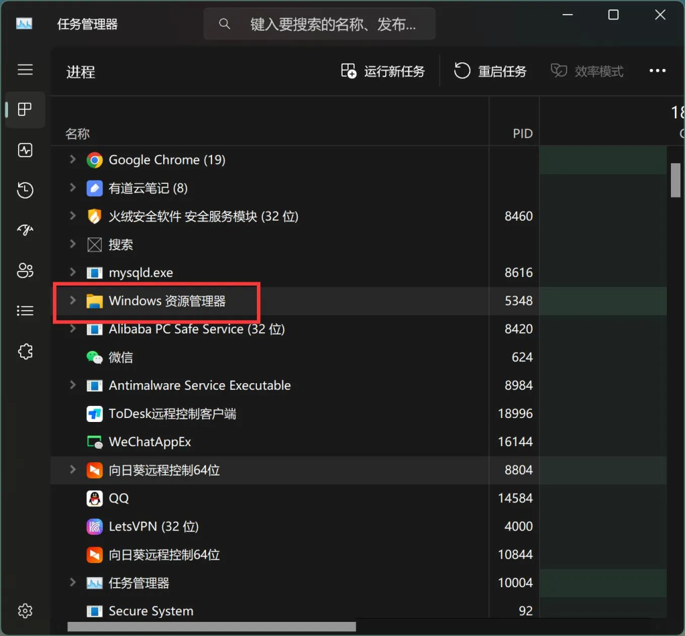
Task: Click the 效率模式 button
Action: click(587, 71)
